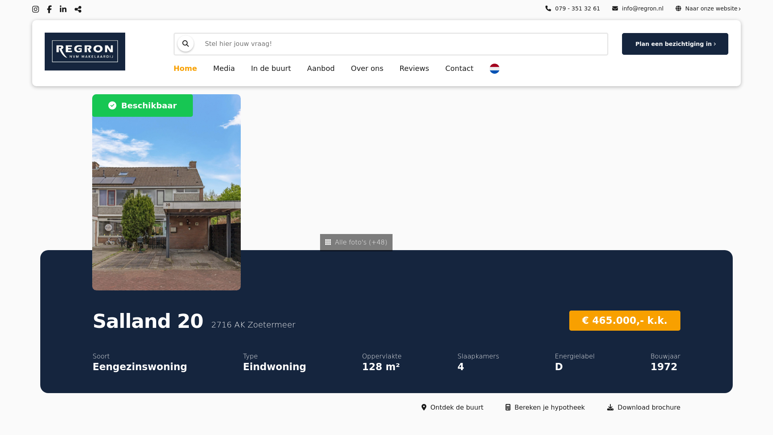Click the calculator icon for Bereken je hypotheek
This screenshot has height=435, width=773.
(508, 407)
